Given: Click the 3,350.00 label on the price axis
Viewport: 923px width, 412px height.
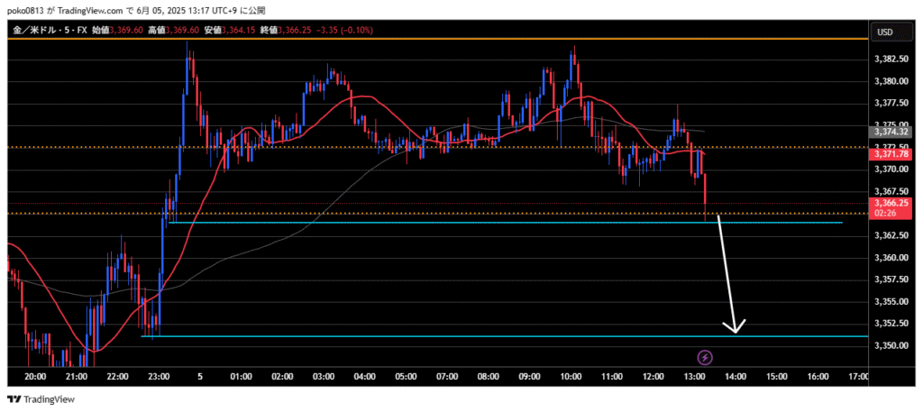Looking at the screenshot, I should (889, 345).
